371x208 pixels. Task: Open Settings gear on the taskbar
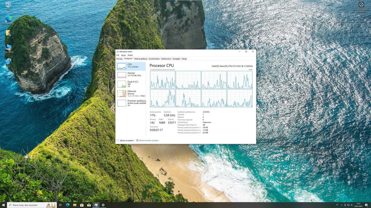coord(103,205)
